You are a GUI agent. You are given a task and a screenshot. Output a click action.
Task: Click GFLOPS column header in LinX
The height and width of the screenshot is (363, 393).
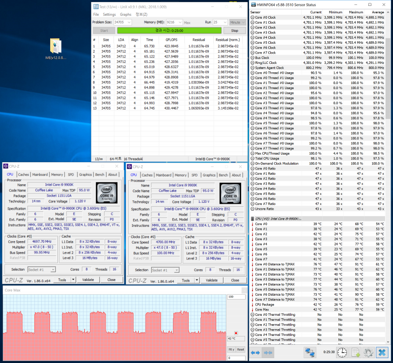tap(171, 40)
